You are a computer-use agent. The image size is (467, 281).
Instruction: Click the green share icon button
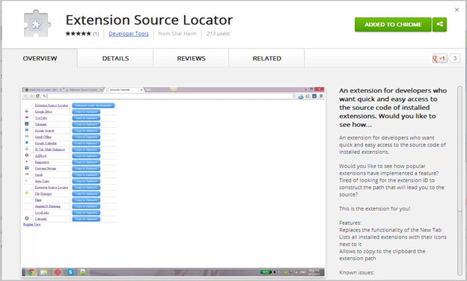click(439, 25)
